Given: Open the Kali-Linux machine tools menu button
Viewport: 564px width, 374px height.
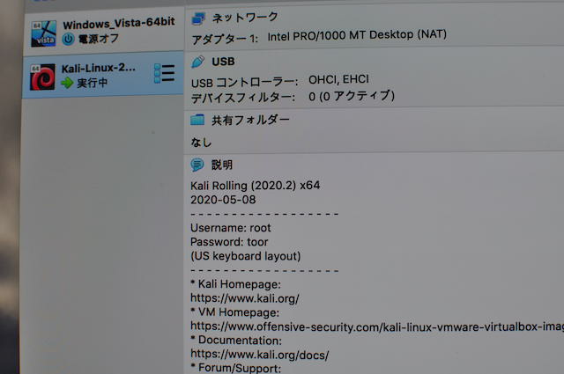Looking at the screenshot, I should tap(165, 73).
